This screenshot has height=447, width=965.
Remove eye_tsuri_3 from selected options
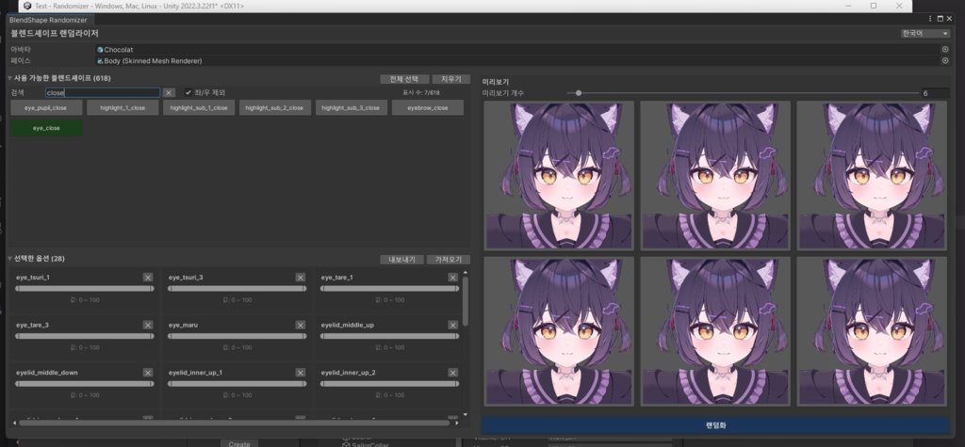click(x=301, y=278)
